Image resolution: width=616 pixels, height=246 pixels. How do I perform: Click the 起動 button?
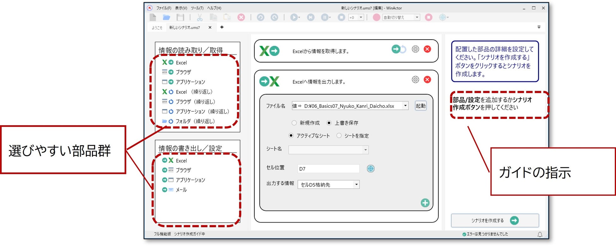[x=420, y=106]
